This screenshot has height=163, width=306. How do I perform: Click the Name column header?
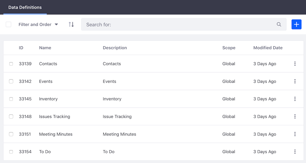point(45,48)
